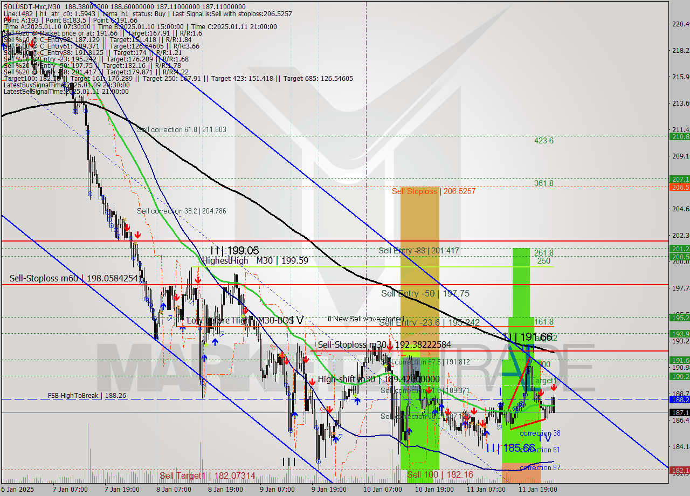Click the '250' level label
Screen dimensions: 690x496
[543, 261]
